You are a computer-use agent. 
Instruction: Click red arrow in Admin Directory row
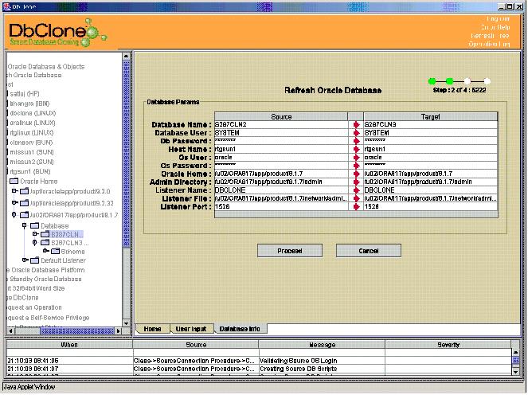(356, 182)
